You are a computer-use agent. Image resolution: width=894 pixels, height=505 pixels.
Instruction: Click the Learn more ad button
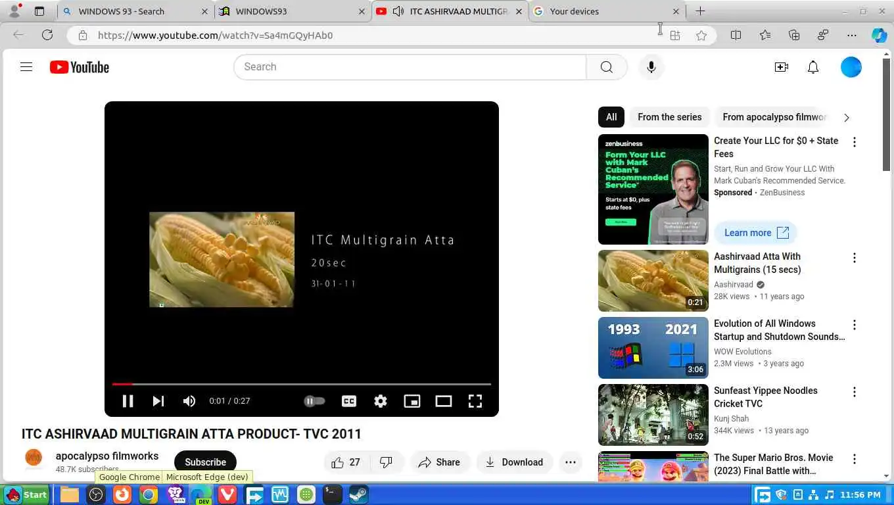click(756, 233)
